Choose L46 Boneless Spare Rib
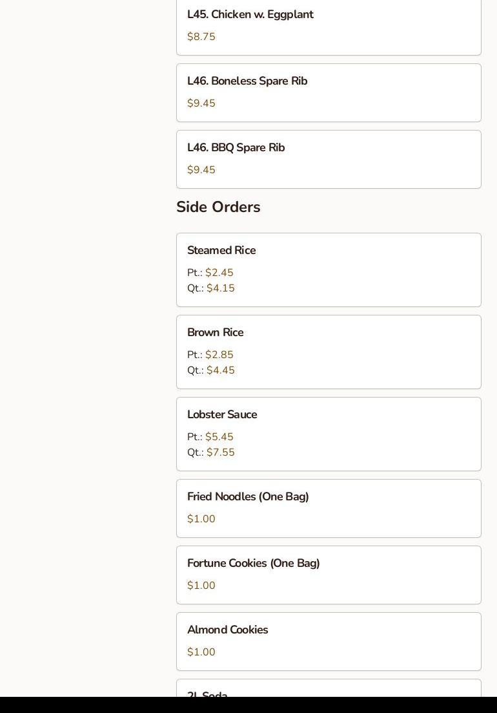This screenshot has width=497, height=713. (247, 81)
